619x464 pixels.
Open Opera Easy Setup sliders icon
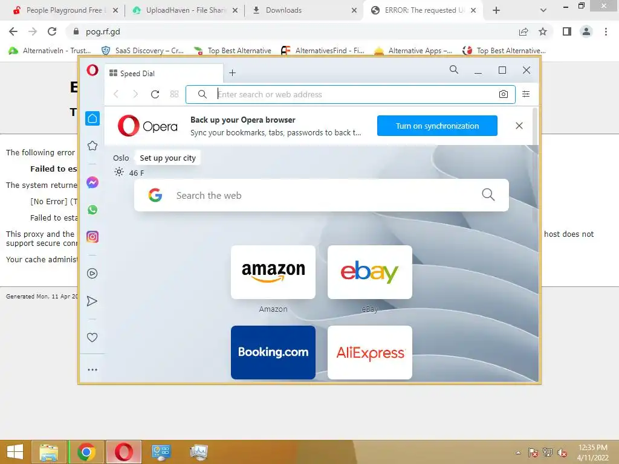pyautogui.click(x=527, y=94)
